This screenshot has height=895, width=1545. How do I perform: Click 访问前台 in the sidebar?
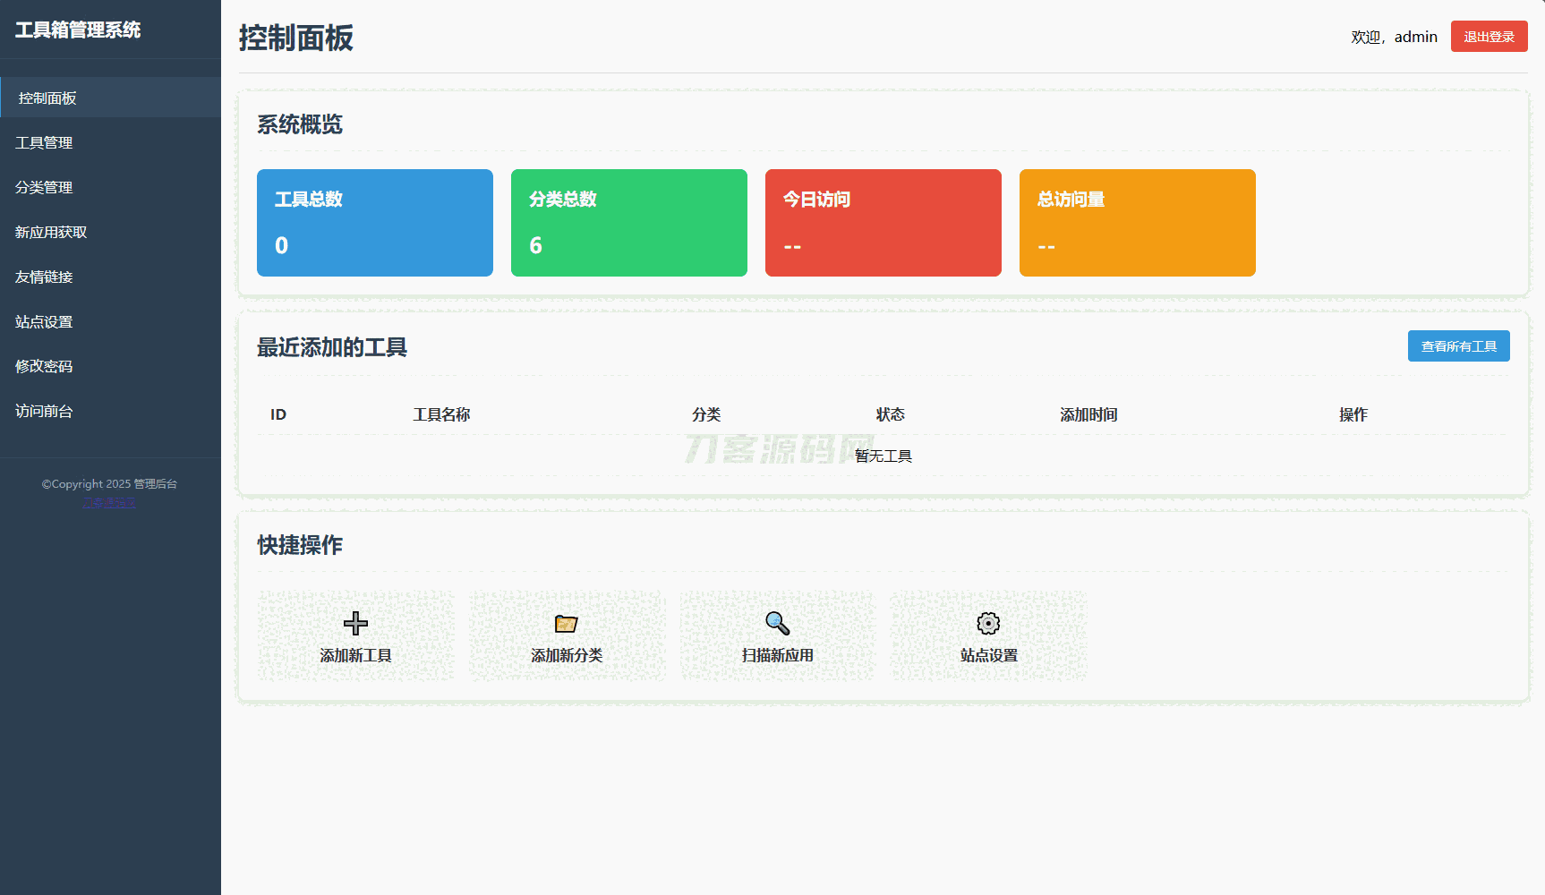point(44,411)
